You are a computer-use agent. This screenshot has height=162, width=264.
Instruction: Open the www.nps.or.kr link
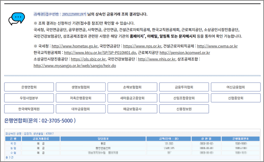coord(142,46)
